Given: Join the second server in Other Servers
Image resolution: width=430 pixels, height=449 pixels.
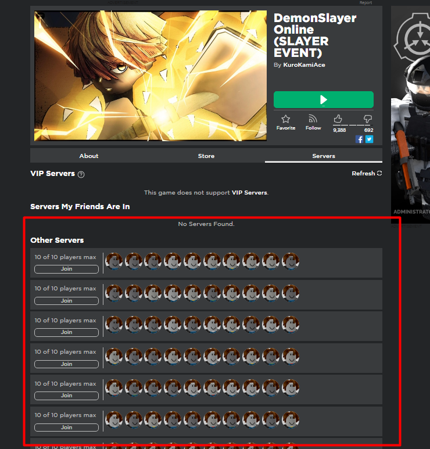Looking at the screenshot, I should [66, 301].
